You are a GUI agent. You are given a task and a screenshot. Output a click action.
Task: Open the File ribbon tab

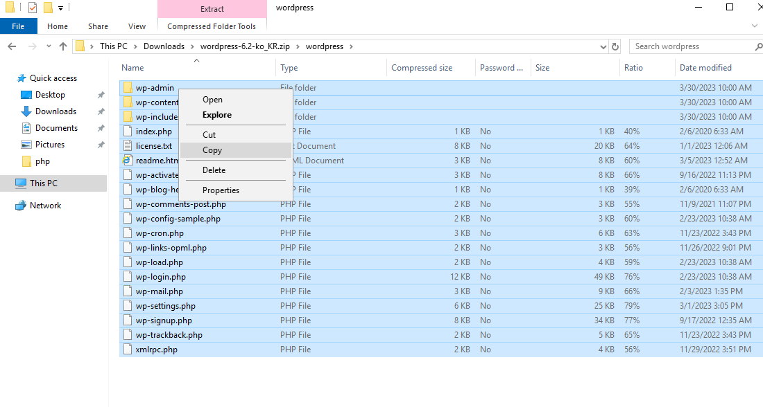click(19, 26)
